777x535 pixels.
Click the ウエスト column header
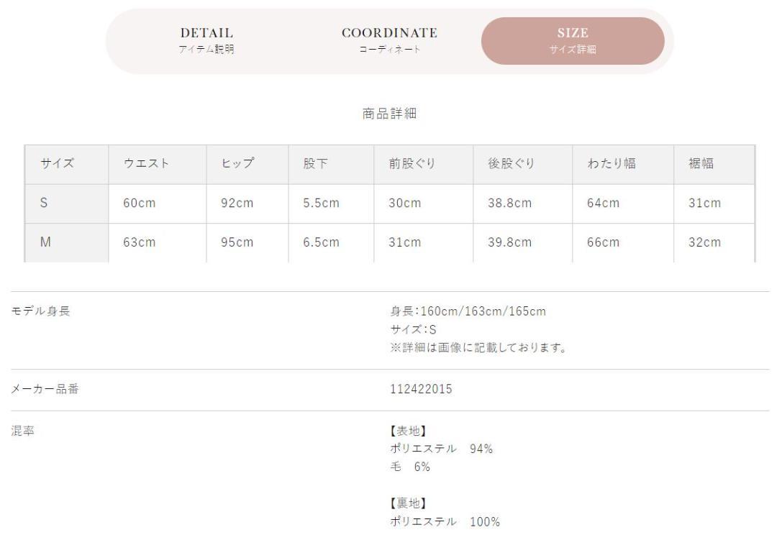click(146, 163)
